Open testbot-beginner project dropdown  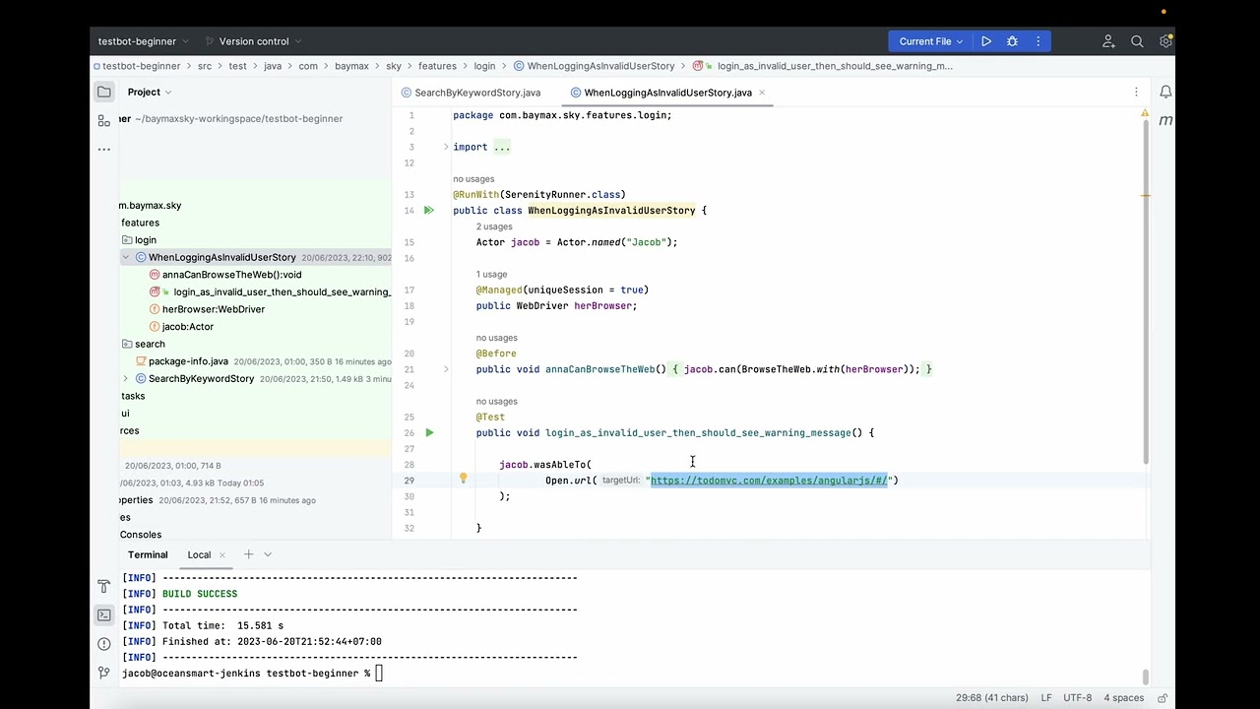click(142, 41)
